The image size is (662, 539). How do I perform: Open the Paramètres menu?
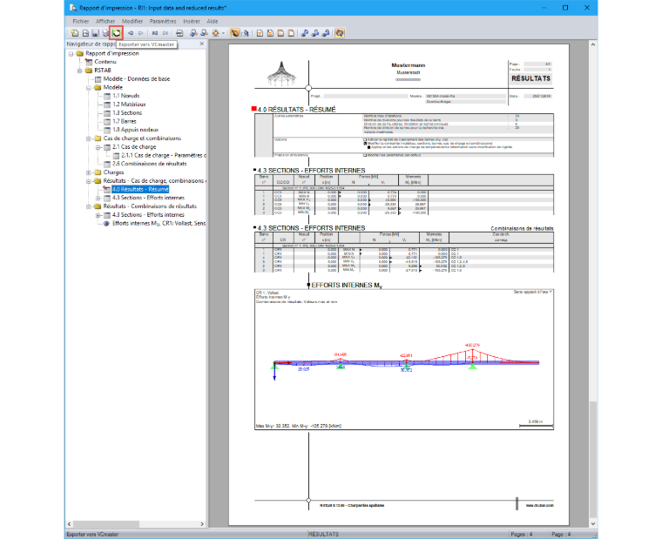[163, 21]
